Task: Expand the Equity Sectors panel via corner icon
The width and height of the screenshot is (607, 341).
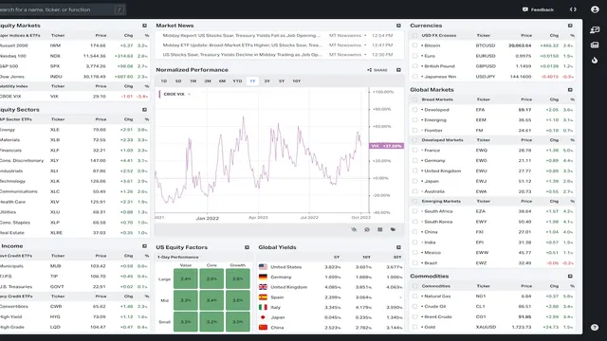Action: [x=144, y=110]
